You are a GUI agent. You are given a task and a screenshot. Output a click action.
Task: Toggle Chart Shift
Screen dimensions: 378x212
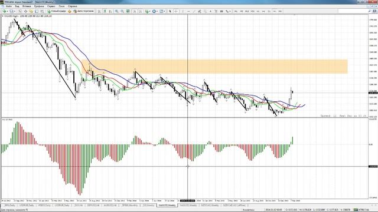point(141,11)
